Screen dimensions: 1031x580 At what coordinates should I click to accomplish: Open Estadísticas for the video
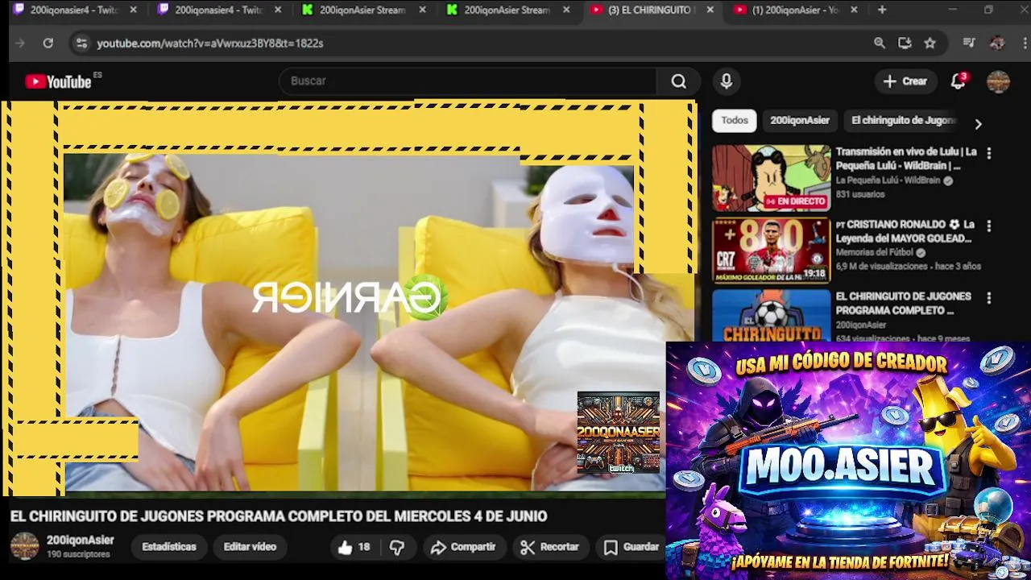coord(169,547)
